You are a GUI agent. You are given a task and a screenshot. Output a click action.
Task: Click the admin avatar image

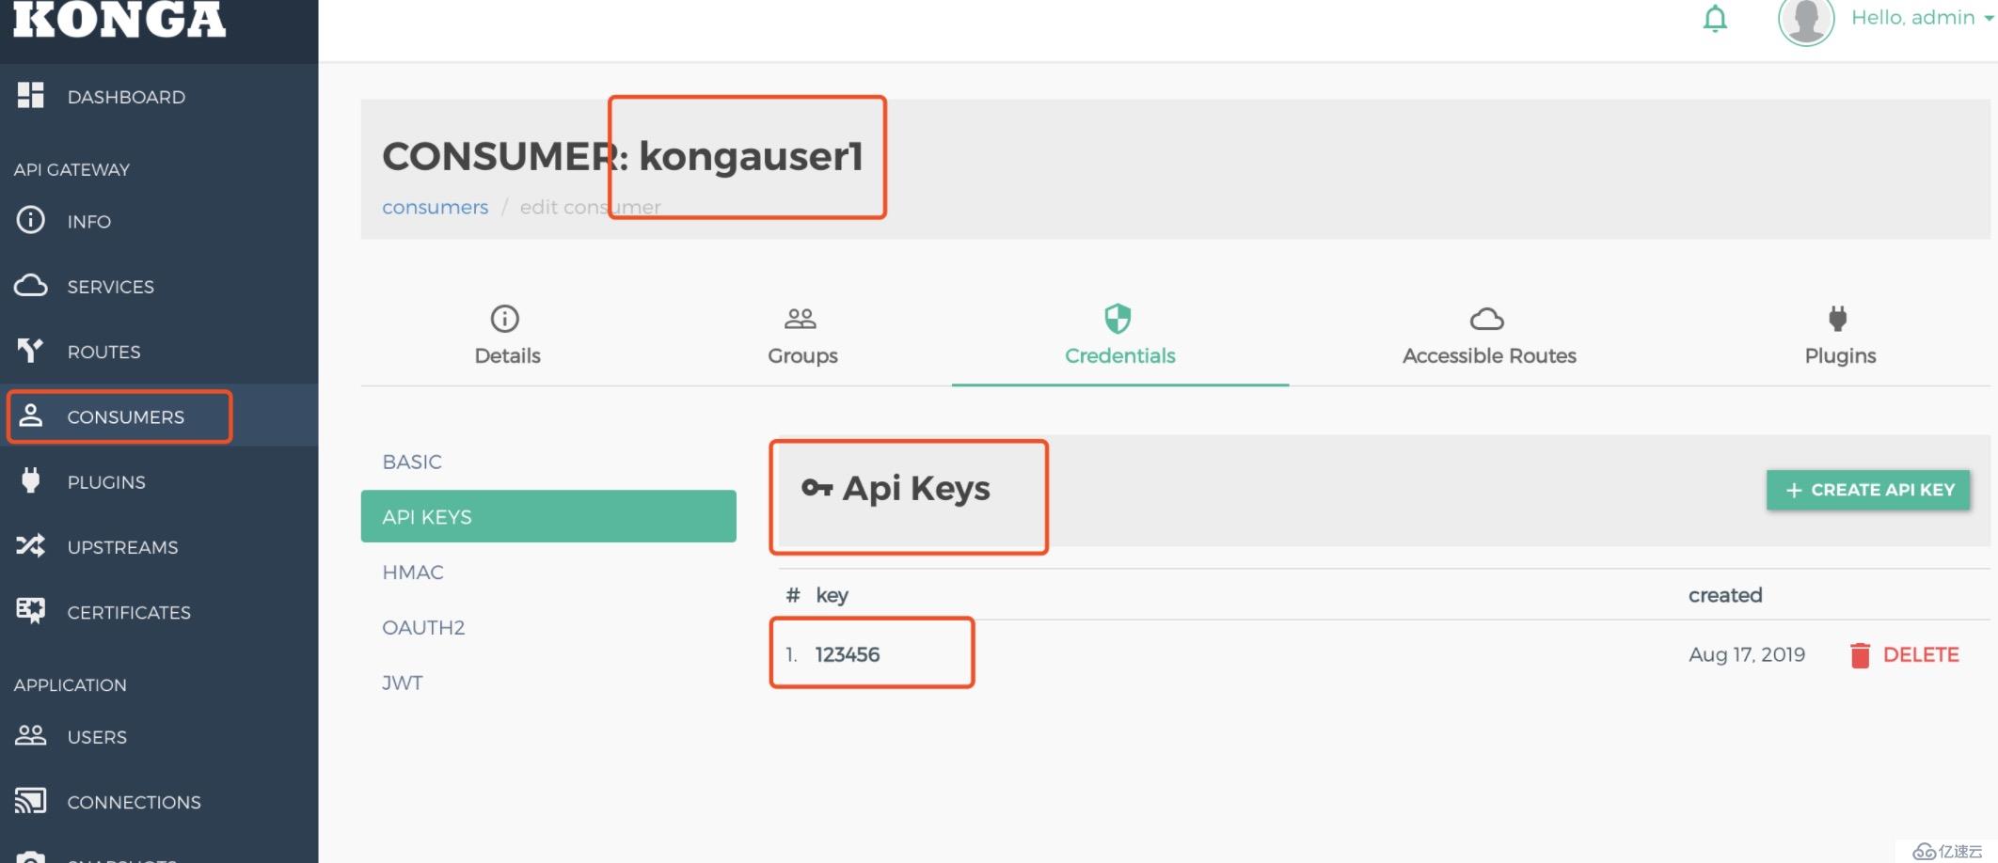pos(1806,19)
